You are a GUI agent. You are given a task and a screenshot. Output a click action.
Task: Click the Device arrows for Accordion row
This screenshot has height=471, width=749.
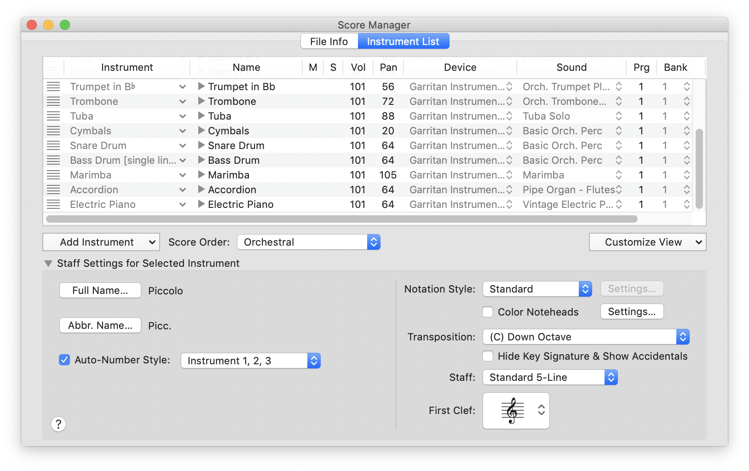(509, 190)
